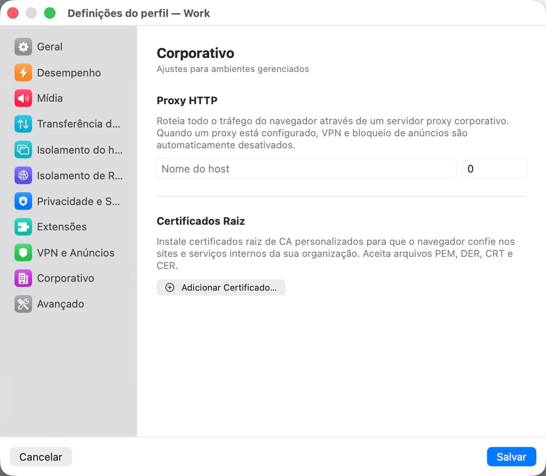Viewport: 546px width, 476px height.
Task: Click the green zoom window button
Action: pyautogui.click(x=50, y=13)
